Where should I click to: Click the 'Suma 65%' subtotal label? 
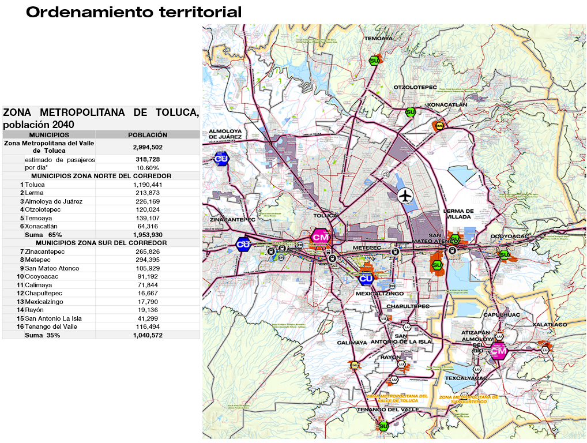43,235
